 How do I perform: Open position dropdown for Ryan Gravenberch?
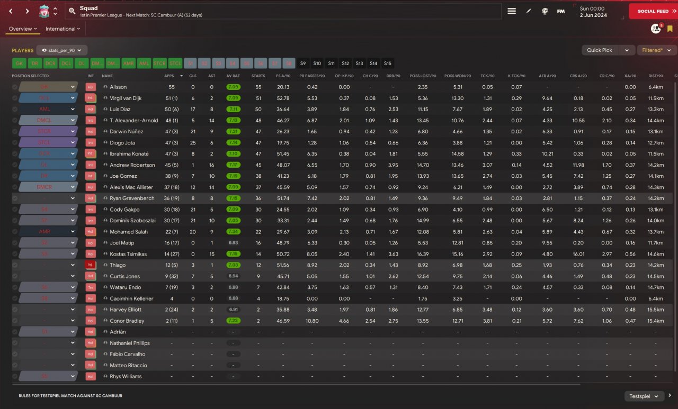click(x=48, y=198)
